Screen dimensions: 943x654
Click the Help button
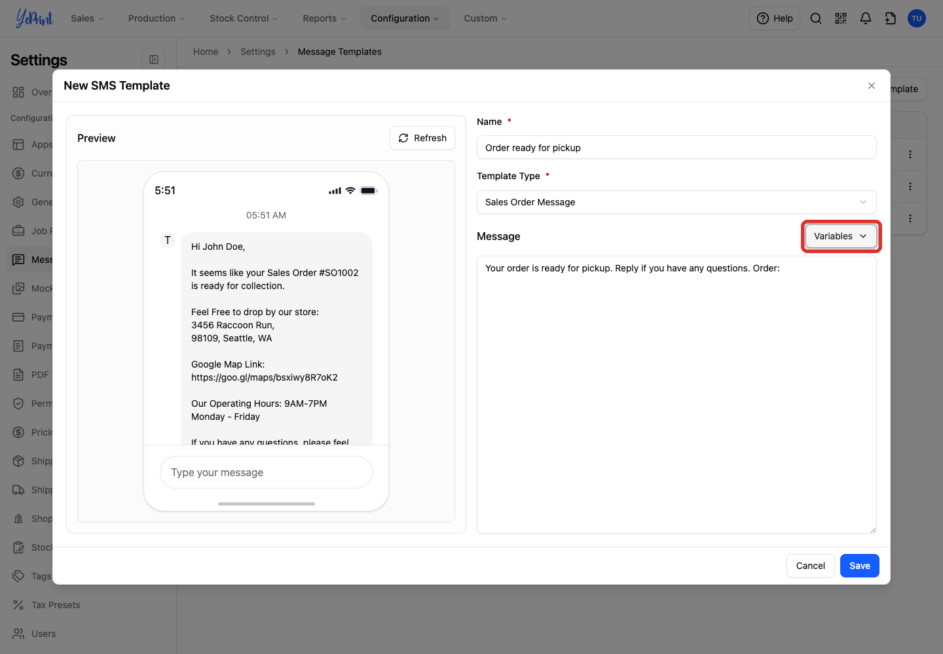[775, 18]
